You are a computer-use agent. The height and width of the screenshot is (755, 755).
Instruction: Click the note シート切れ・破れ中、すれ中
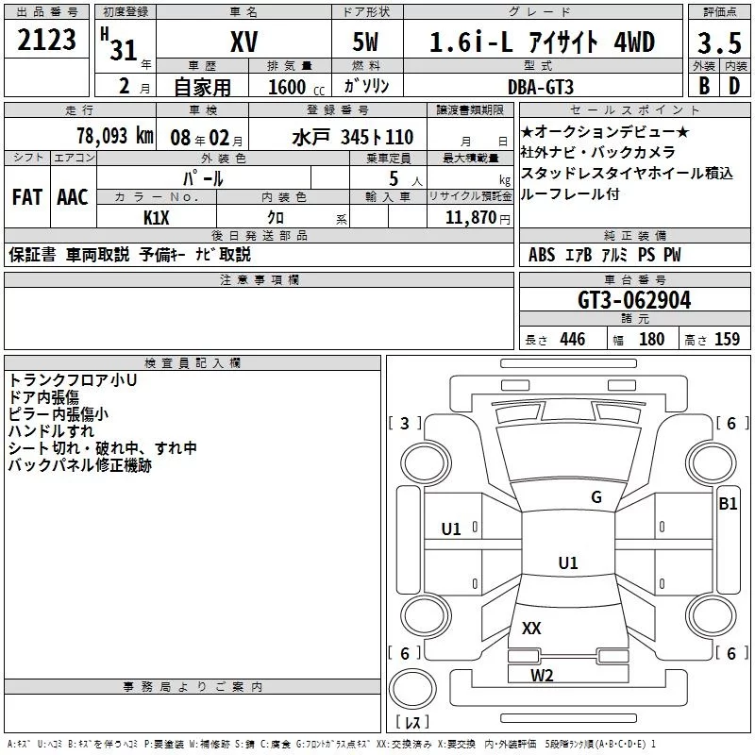point(103,447)
